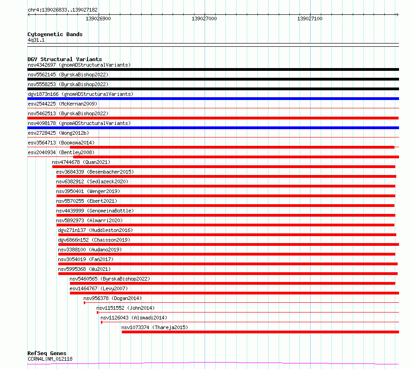The height and width of the screenshot is (369, 412).
Task: Open variant nsv5562145 (ByrskaBishop2022)
Action: [68, 75]
